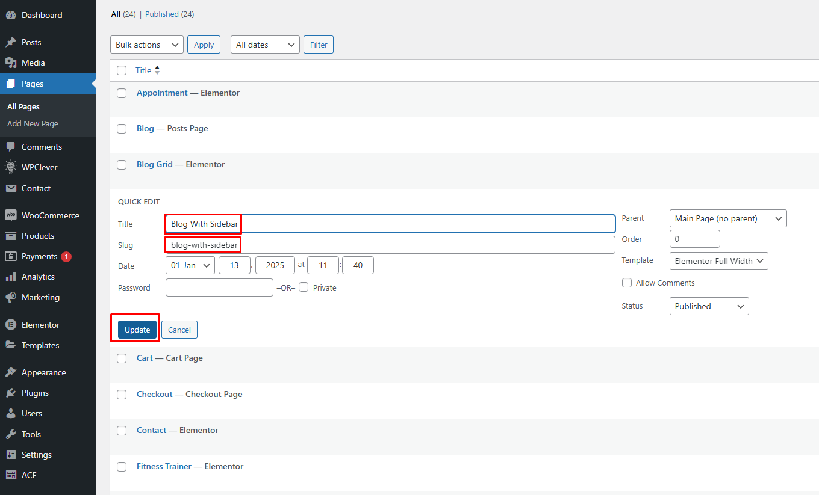Click the Title column sort arrows

(x=157, y=70)
